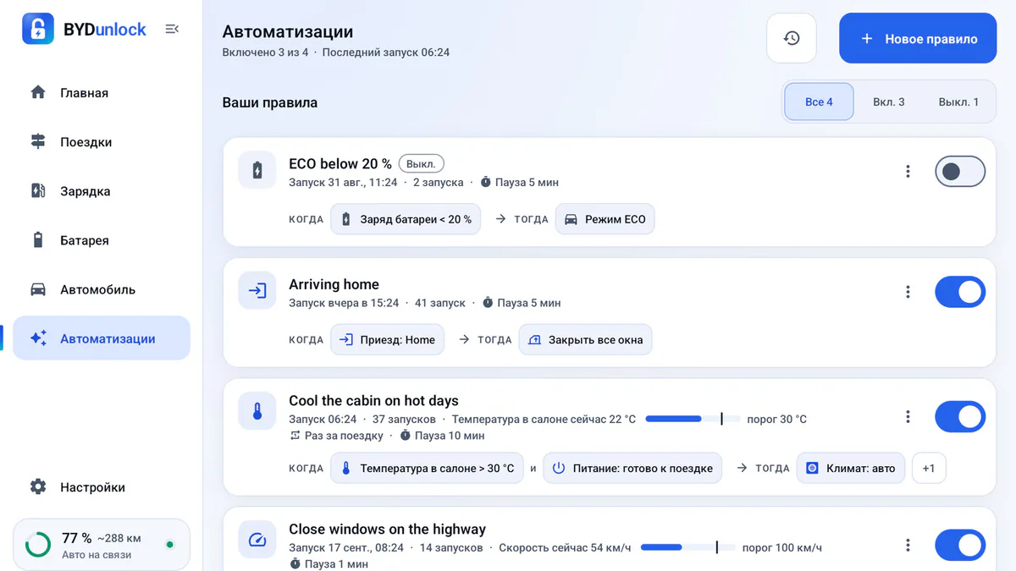This screenshot has height=571, width=1016.
Task: Click the Закрыть все окна action chip
Action: [585, 340]
